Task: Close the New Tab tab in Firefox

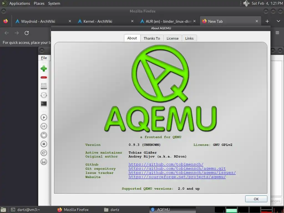Action: pyautogui.click(x=257, y=21)
